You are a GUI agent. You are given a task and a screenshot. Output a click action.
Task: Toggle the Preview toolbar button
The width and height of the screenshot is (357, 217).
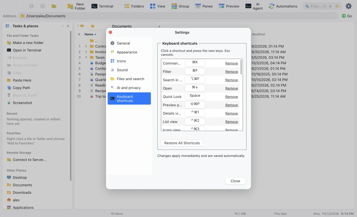(x=229, y=6)
